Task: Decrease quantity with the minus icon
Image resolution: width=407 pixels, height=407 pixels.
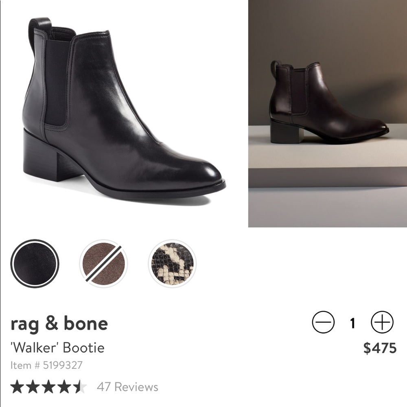Action: pos(323,321)
